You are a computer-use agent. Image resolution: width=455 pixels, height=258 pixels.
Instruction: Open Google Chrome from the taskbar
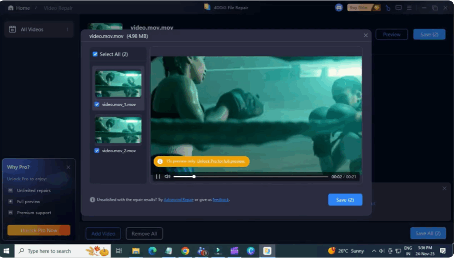185,251
